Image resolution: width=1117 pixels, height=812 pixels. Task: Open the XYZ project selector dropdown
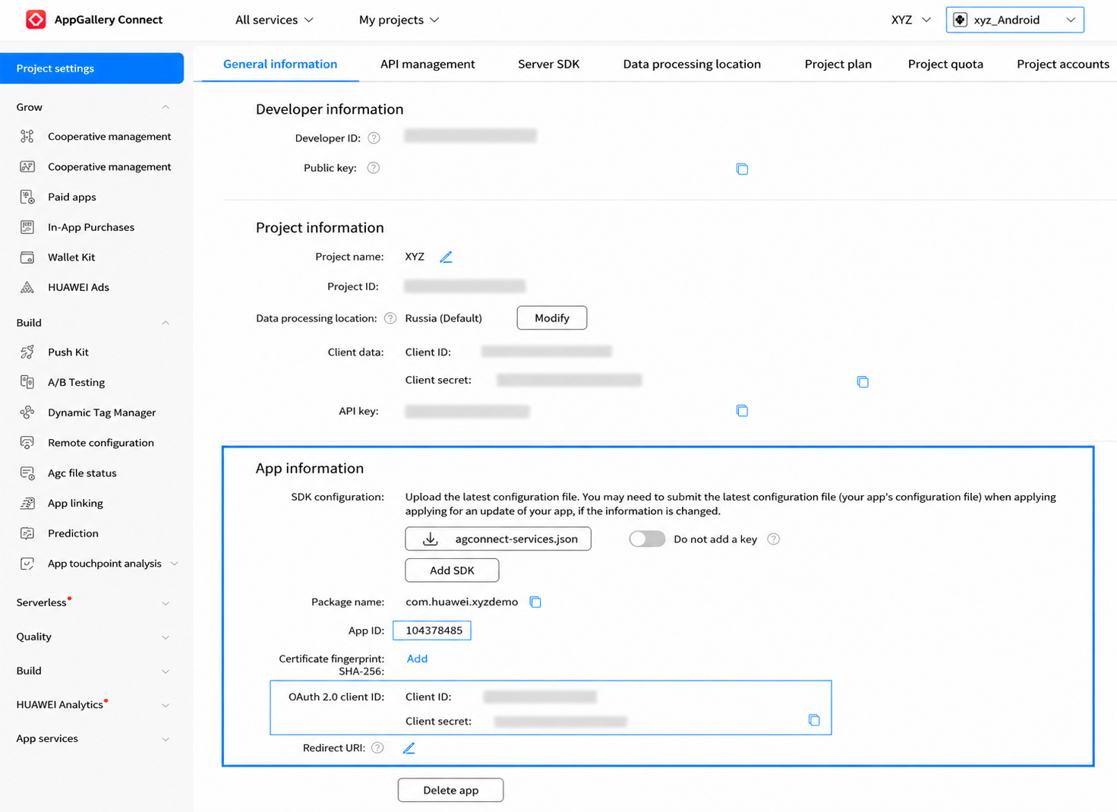coord(910,20)
